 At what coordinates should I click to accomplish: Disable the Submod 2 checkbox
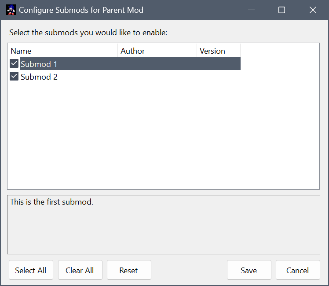pos(14,77)
